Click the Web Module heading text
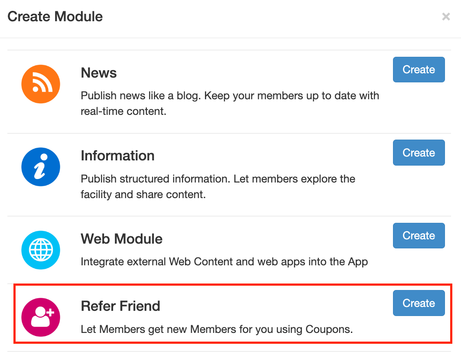Image resolution: width=461 pixels, height=352 pixels. pyautogui.click(x=122, y=239)
